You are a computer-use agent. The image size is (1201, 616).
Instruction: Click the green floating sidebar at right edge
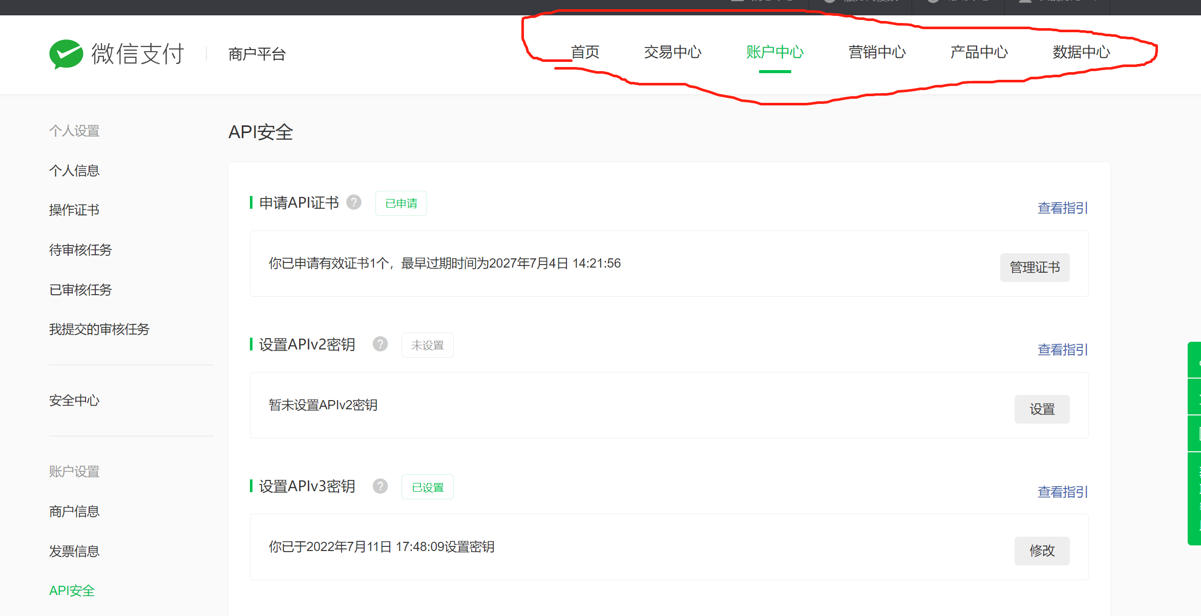coord(1195,443)
